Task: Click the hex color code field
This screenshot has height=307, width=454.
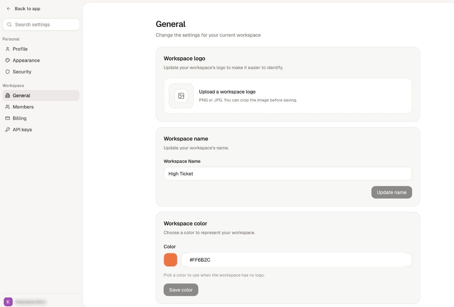Action: click(x=297, y=260)
